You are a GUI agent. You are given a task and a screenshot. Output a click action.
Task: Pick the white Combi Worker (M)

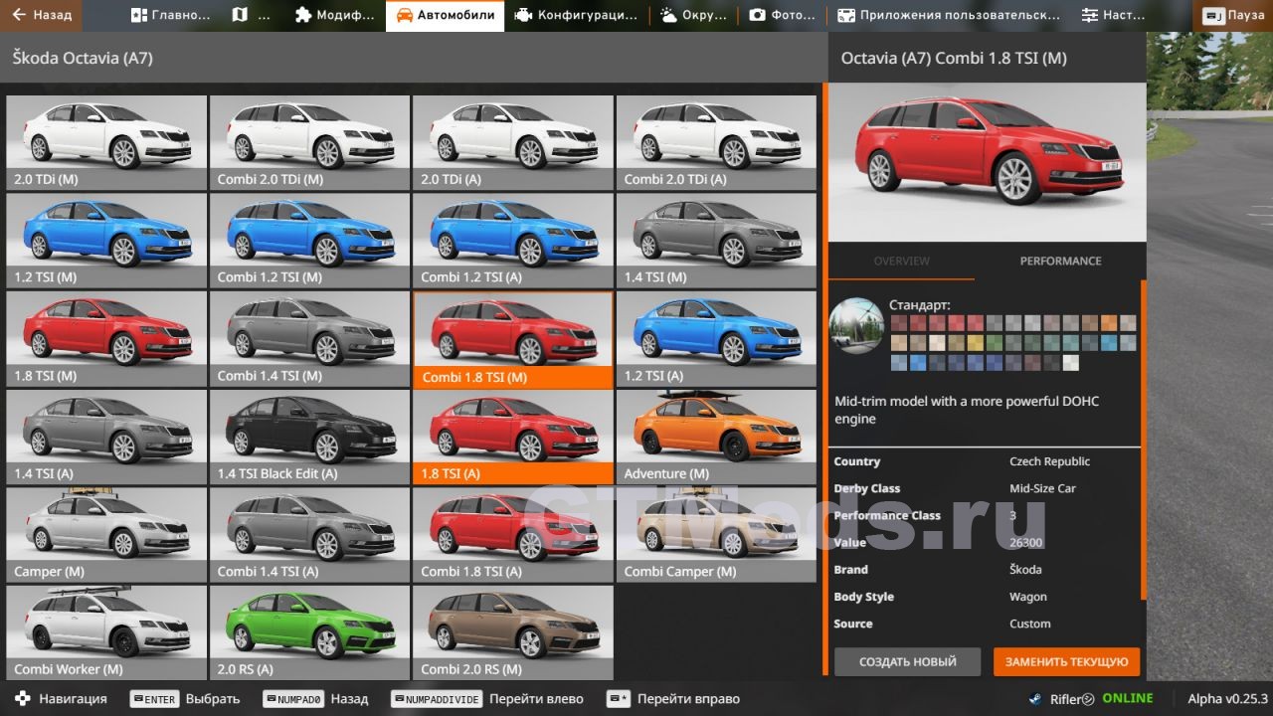(x=106, y=631)
